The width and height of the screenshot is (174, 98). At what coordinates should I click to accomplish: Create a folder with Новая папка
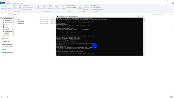(63, 8)
